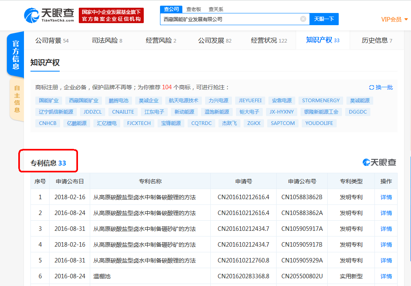The width and height of the screenshot is (411, 286).
Task: Click the 天眼一下 search button
Action: pyautogui.click(x=324, y=19)
